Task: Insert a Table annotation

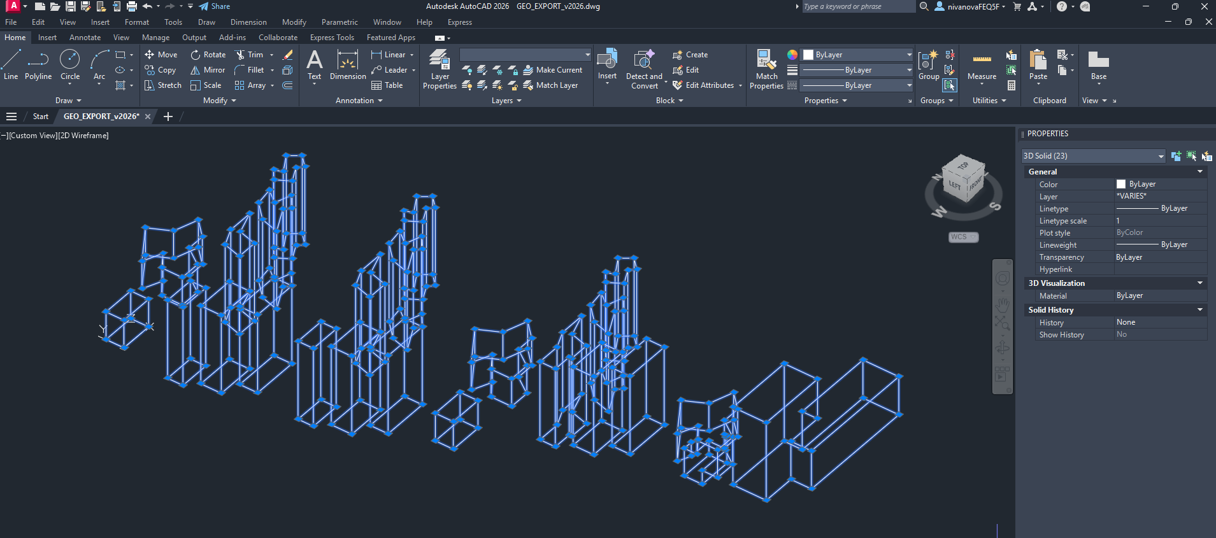Action: pos(387,85)
